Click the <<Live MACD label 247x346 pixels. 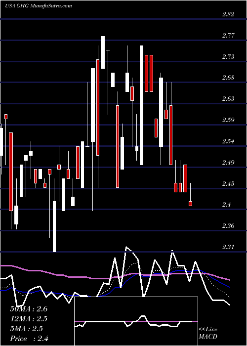tap(208, 333)
